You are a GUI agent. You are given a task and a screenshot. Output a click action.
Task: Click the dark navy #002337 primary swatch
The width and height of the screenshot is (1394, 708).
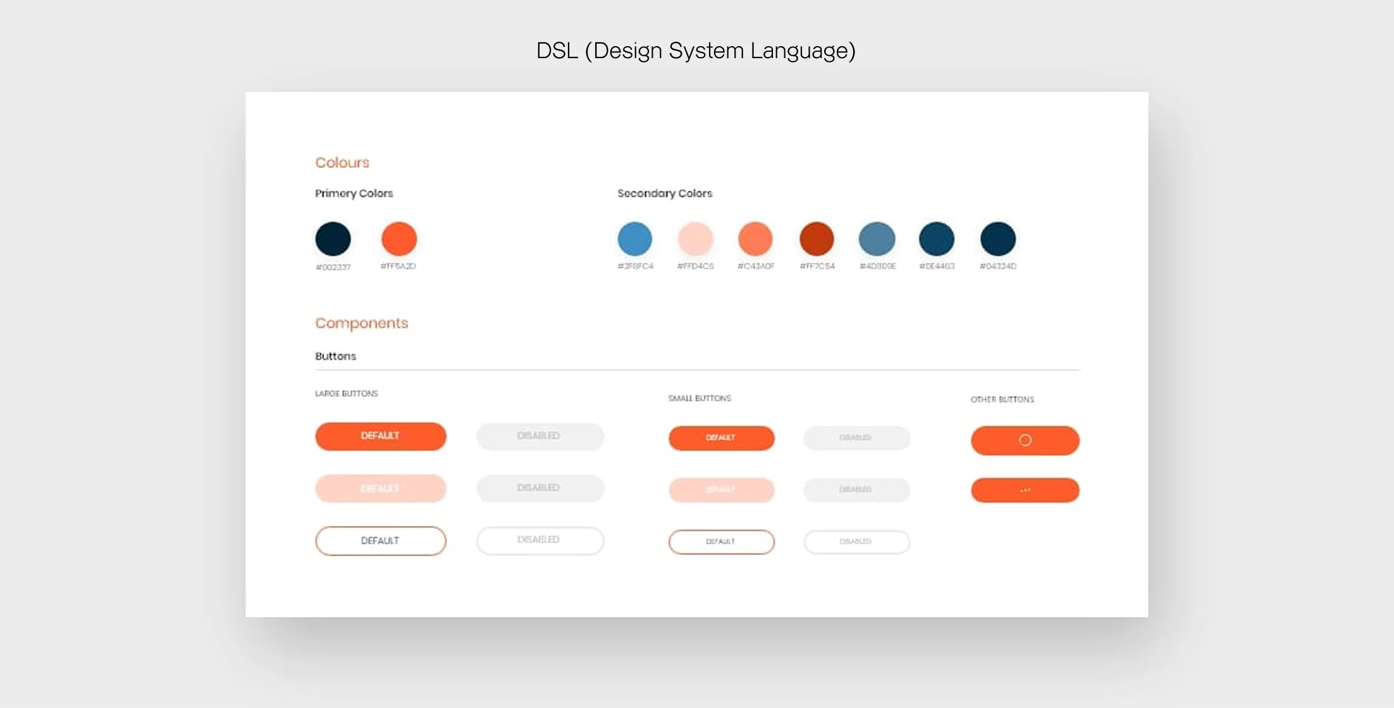[x=333, y=239]
